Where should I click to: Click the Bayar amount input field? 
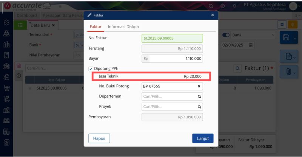point(176,59)
